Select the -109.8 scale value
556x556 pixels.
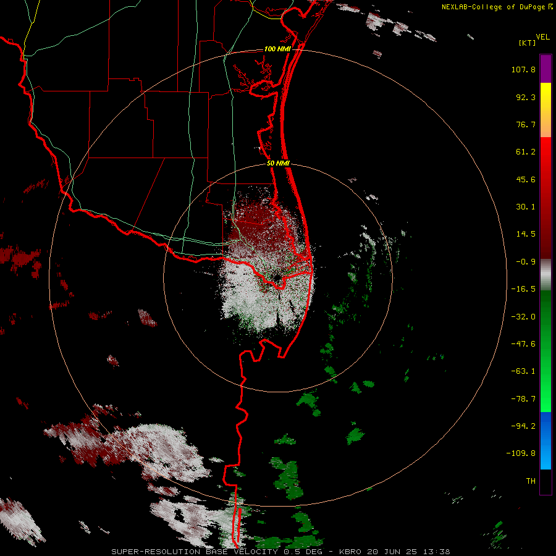[x=521, y=453]
